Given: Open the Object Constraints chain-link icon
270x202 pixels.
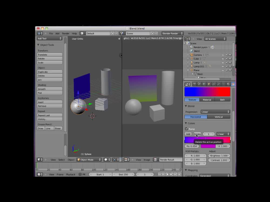Looking at the screenshot, I should (214, 84).
